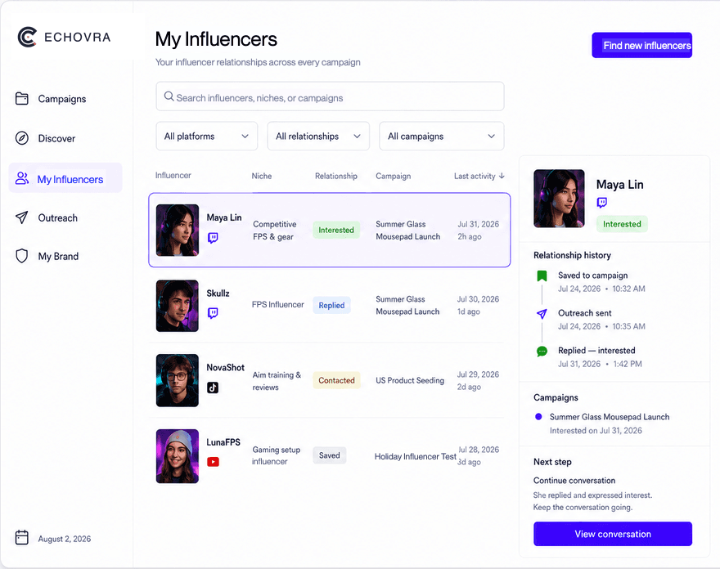Click the My Brand shield icon
The width and height of the screenshot is (720, 569).
click(x=21, y=256)
